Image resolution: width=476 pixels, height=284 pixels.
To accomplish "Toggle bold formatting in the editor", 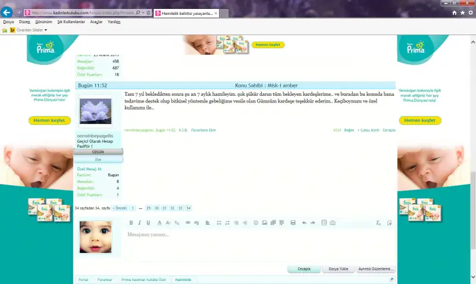I will tap(131, 223).
